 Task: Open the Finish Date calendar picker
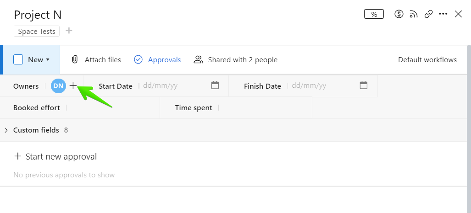click(364, 85)
